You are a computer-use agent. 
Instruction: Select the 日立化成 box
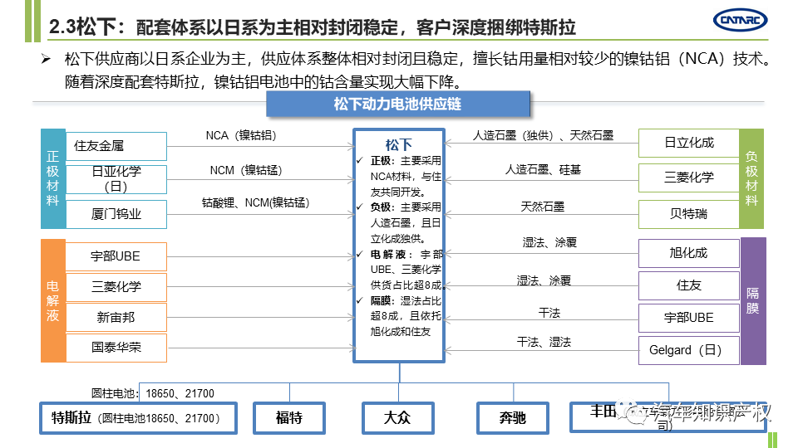tap(688, 143)
